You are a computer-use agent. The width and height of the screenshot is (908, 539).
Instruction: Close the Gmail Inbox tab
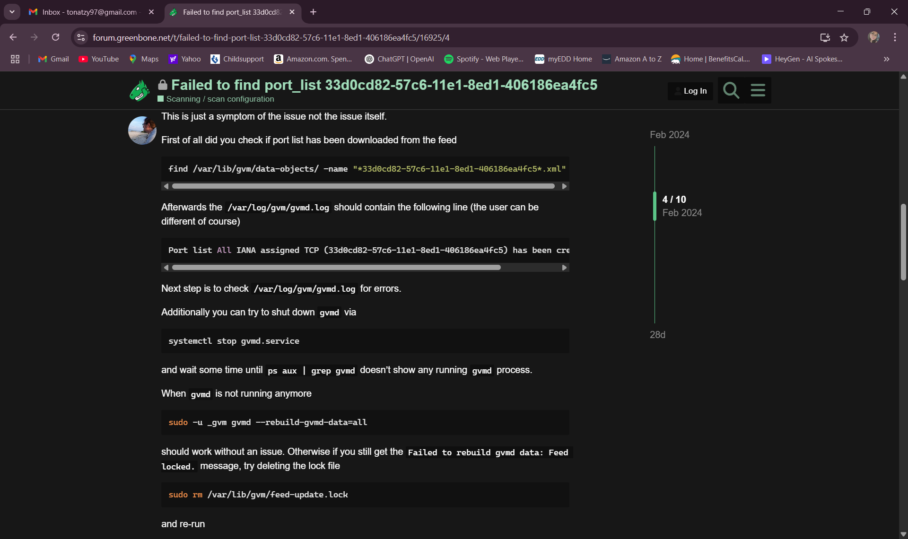[x=151, y=12]
